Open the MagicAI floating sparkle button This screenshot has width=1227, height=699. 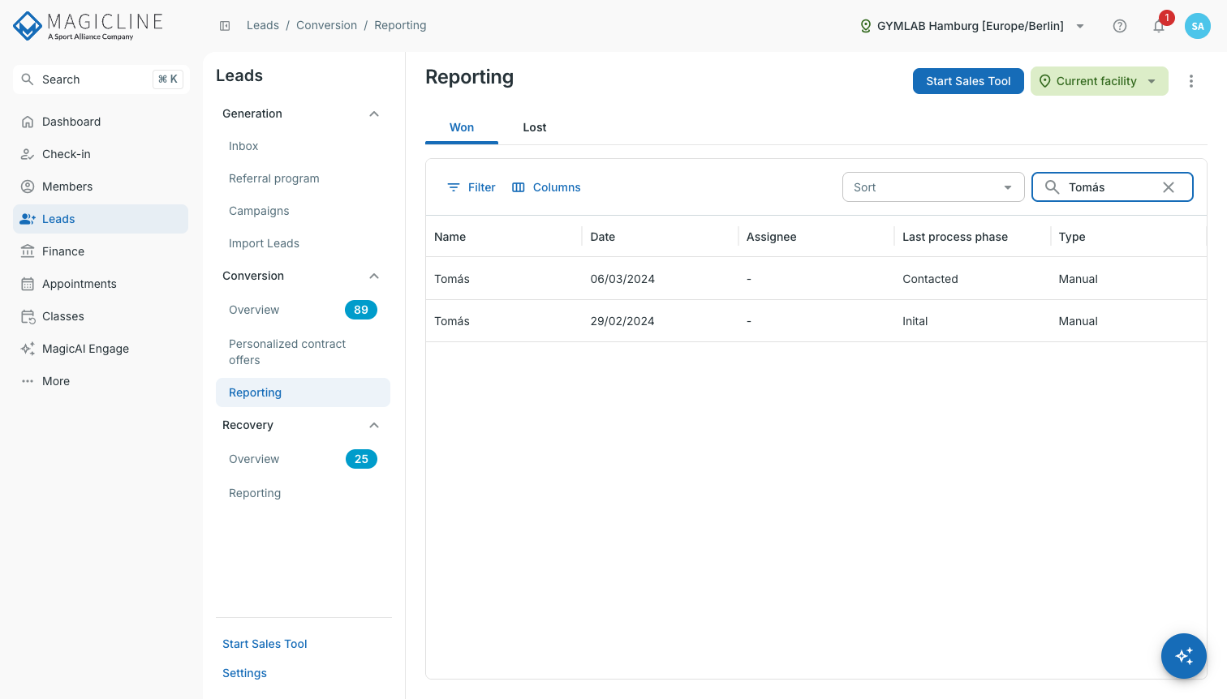(1184, 656)
